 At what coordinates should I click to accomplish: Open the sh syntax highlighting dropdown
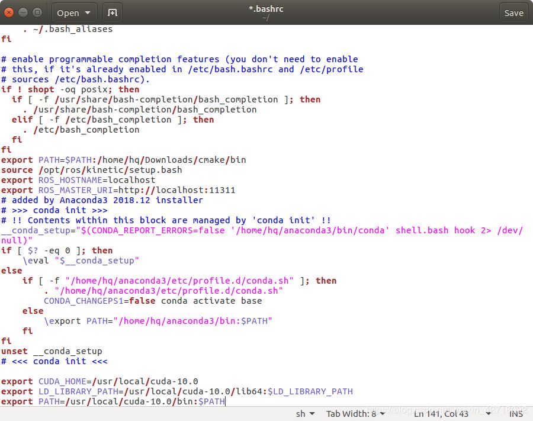tap(305, 414)
